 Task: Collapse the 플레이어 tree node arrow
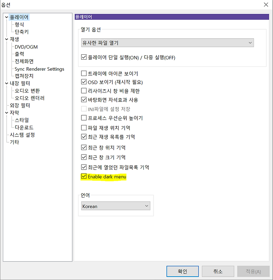click(x=6, y=17)
